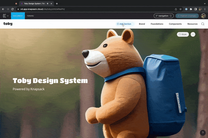
Task: Go to the Components nav section
Action: click(175, 24)
